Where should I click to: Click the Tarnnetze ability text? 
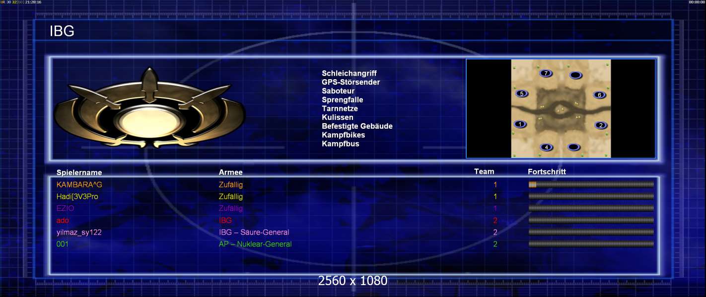click(340, 108)
